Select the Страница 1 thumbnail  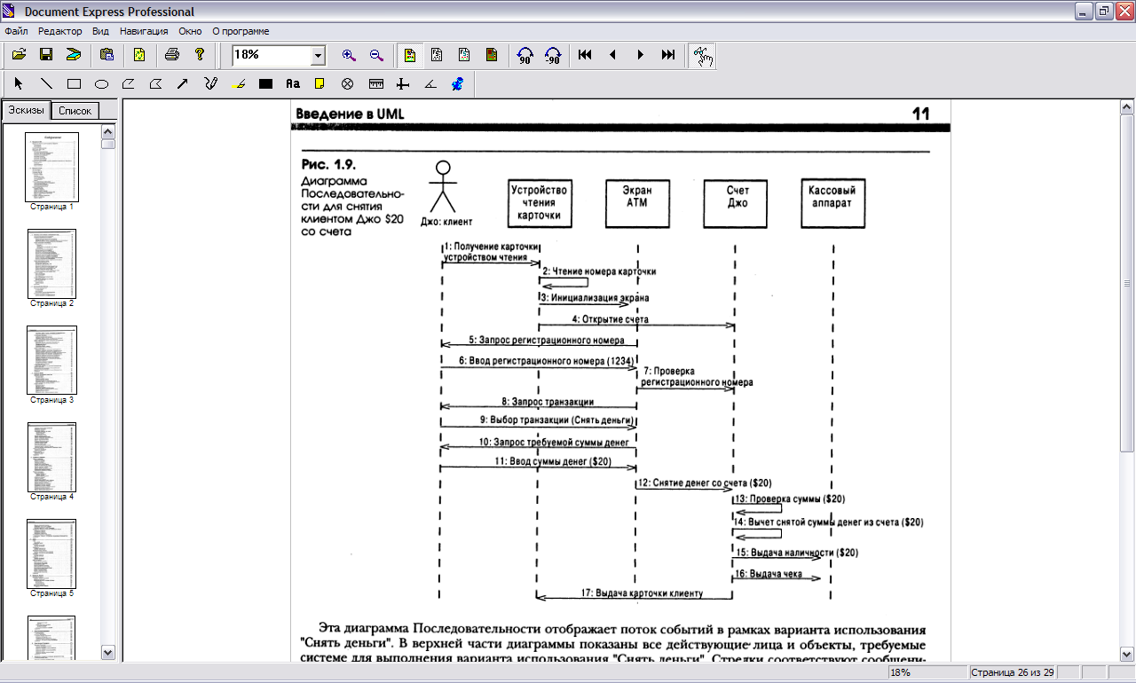52,167
